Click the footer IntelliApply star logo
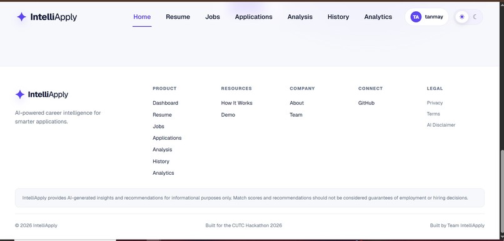Screen dimensions: 504x241 point(20,94)
